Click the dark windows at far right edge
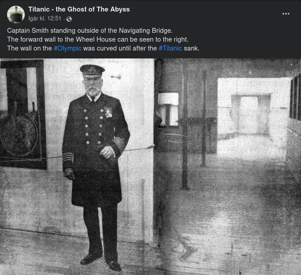This screenshot has width=301, height=275. 296,97
